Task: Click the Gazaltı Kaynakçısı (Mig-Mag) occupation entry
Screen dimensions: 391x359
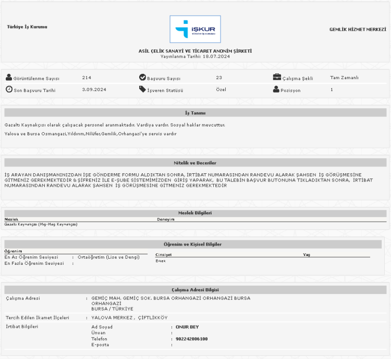Action: 41,224
